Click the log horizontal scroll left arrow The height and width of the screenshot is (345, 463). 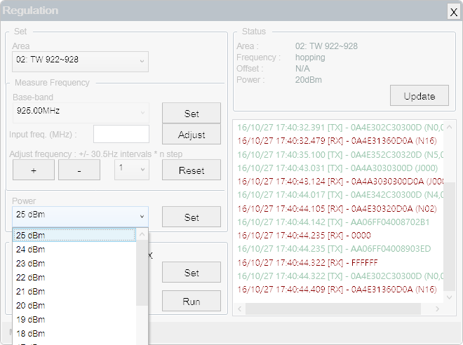(x=239, y=309)
